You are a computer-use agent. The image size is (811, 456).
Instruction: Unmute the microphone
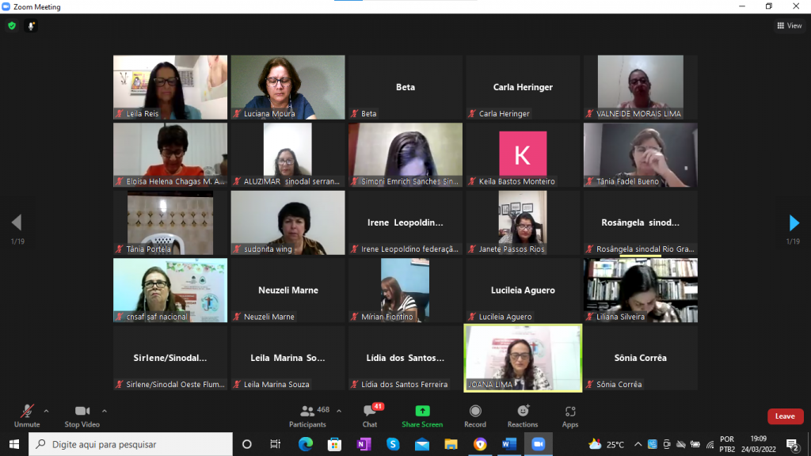(27, 415)
